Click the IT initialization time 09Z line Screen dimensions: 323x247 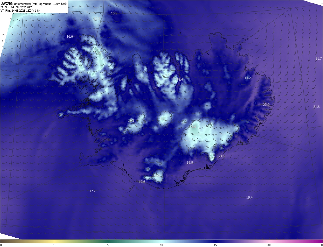tap(16, 7)
